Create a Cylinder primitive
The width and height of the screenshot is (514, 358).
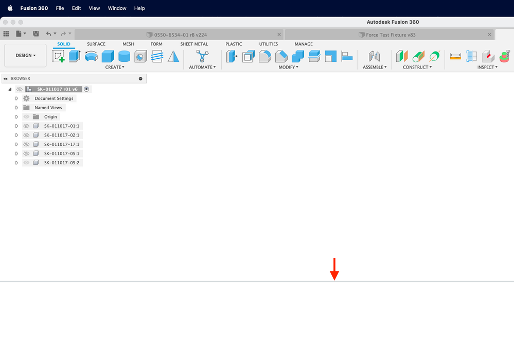click(124, 56)
